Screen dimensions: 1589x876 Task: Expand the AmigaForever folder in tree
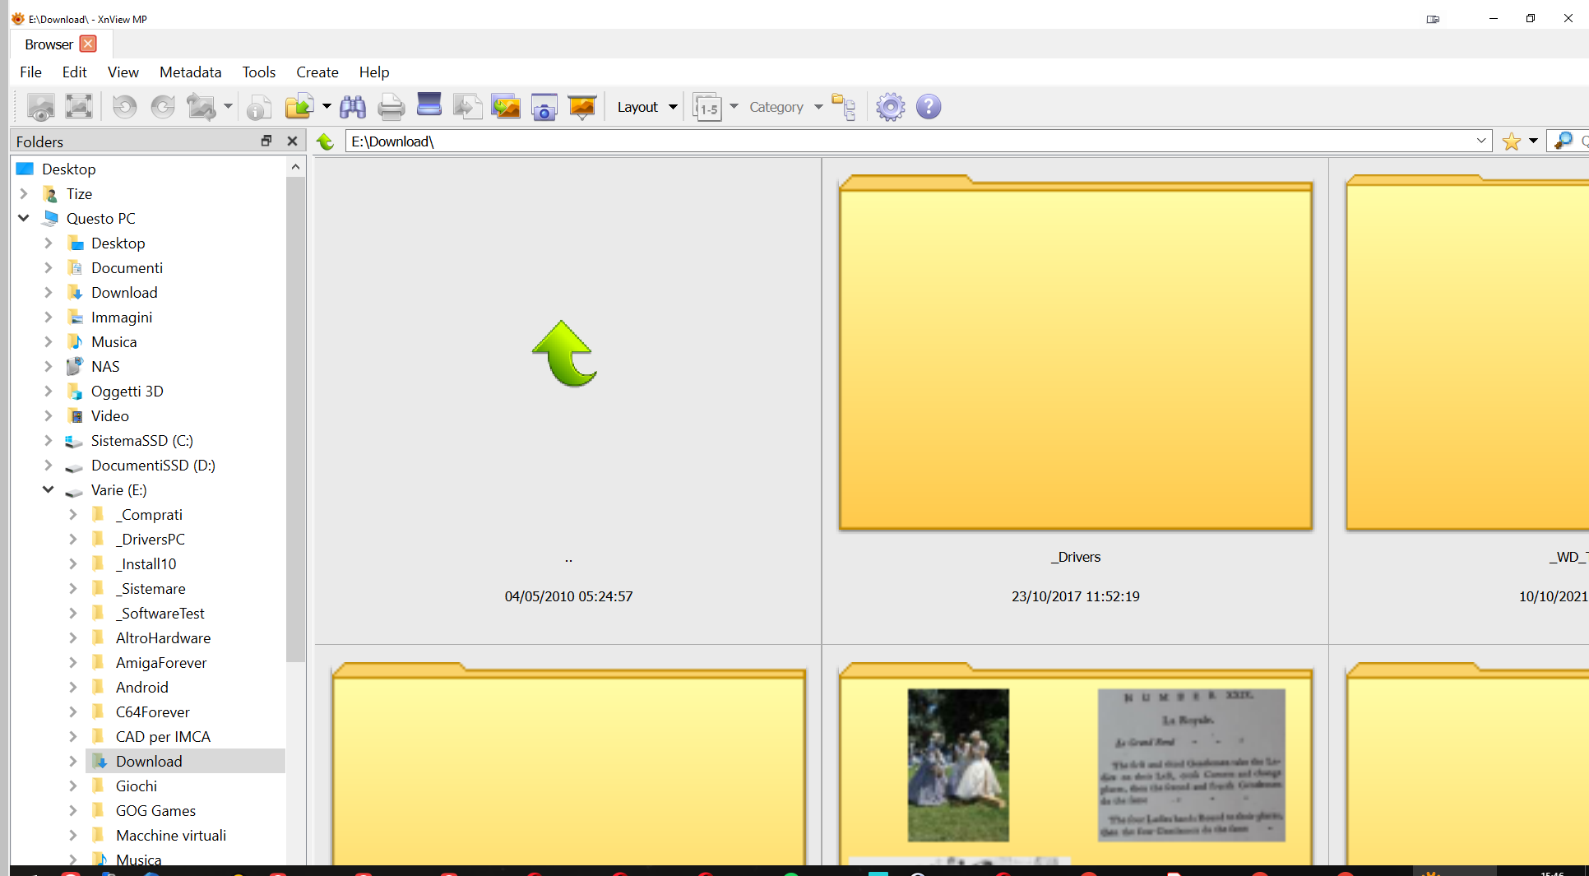(73, 663)
